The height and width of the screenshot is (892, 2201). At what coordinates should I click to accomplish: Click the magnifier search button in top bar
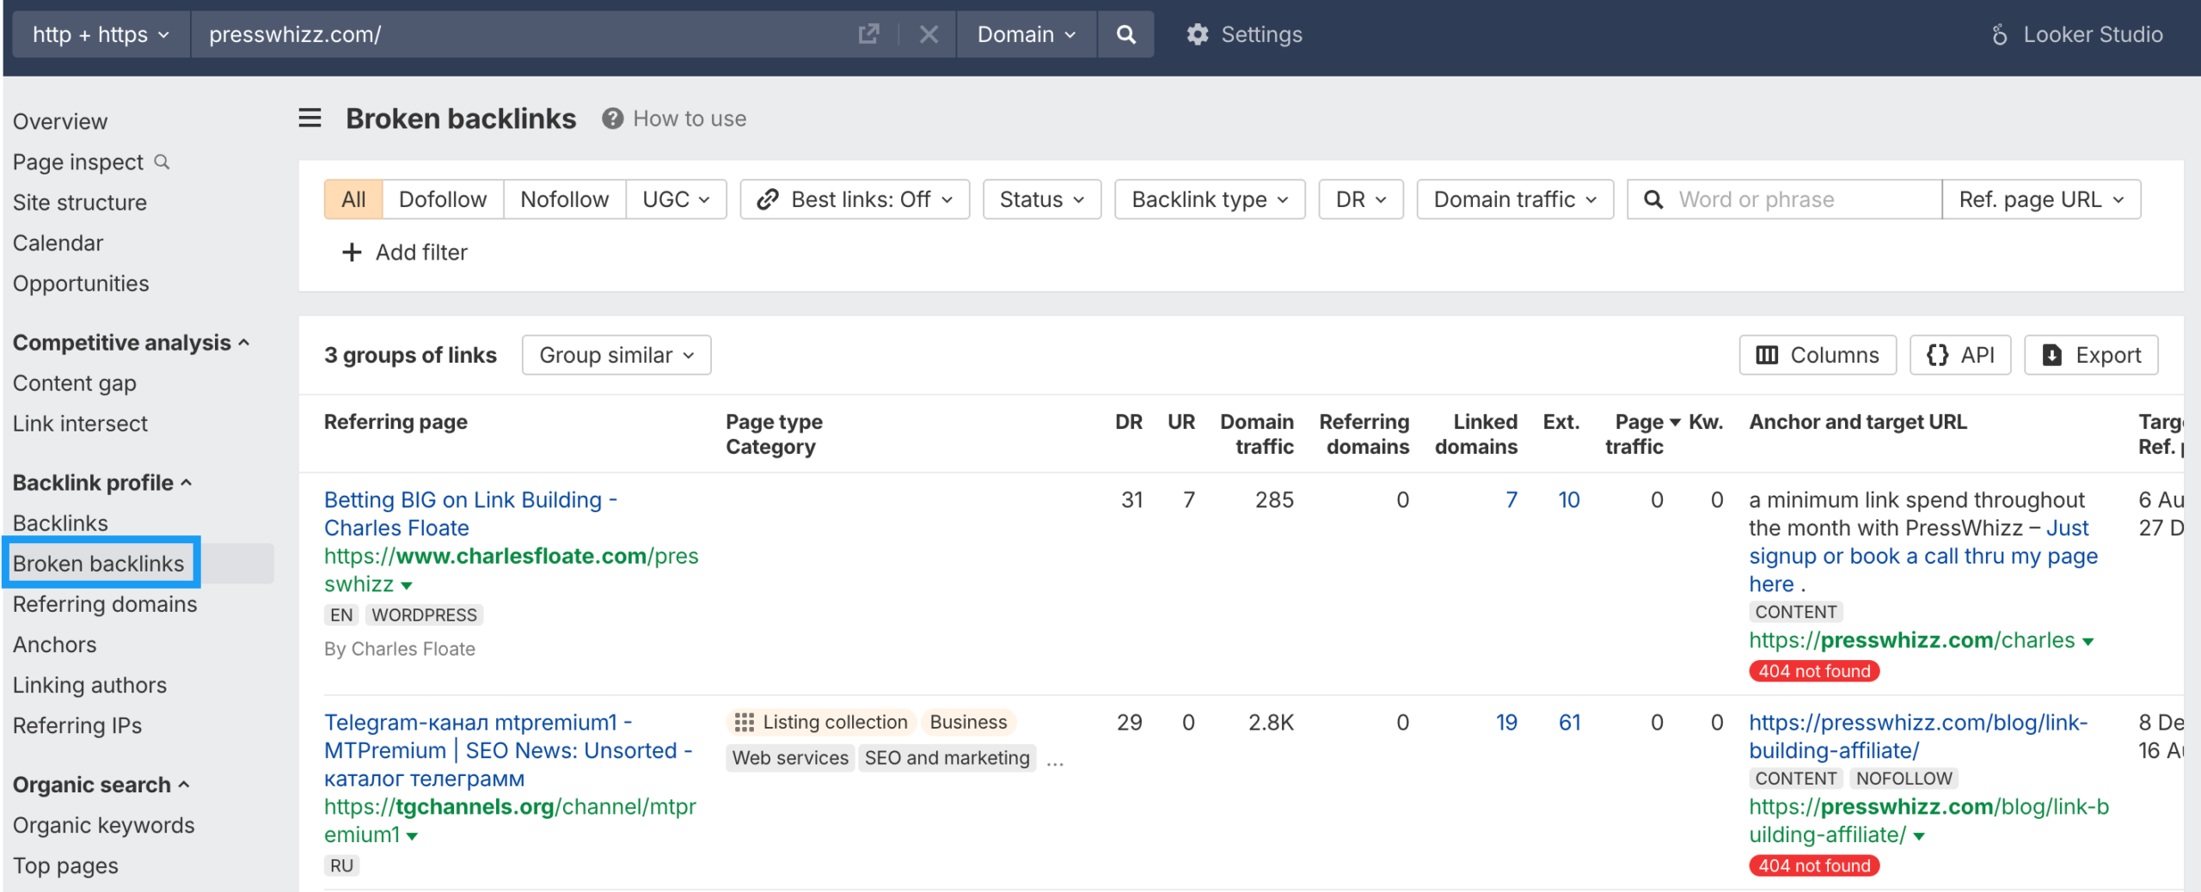coord(1125,34)
